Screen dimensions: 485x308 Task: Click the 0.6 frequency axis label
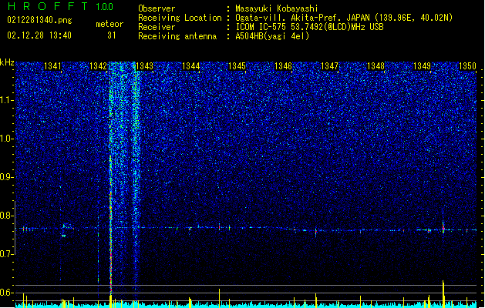(7, 293)
